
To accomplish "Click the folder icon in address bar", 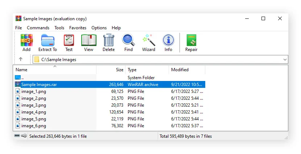I will click(x=37, y=60).
